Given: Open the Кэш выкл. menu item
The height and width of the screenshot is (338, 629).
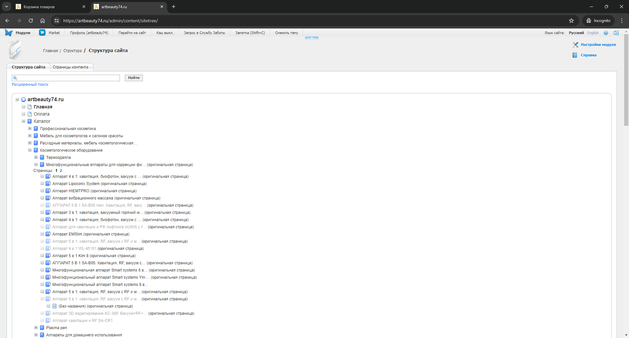Looking at the screenshot, I should pyautogui.click(x=165, y=33).
